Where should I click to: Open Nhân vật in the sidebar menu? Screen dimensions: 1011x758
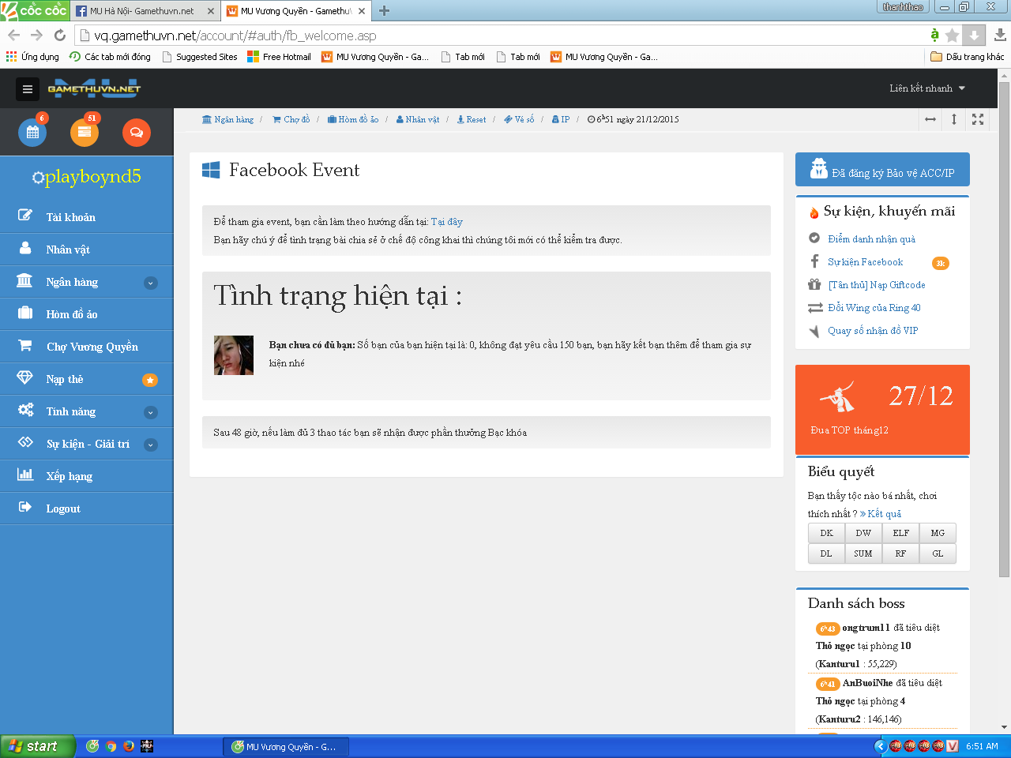tap(68, 250)
